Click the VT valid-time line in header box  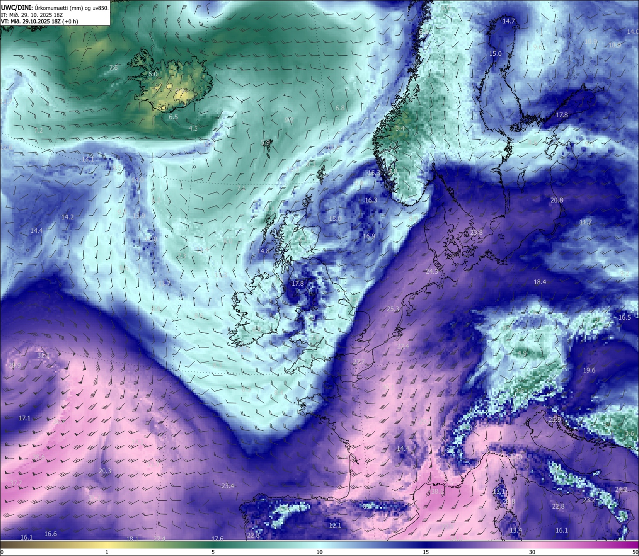pos(39,21)
